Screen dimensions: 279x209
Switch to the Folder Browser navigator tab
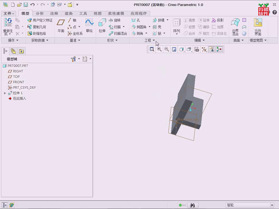pos(13,51)
